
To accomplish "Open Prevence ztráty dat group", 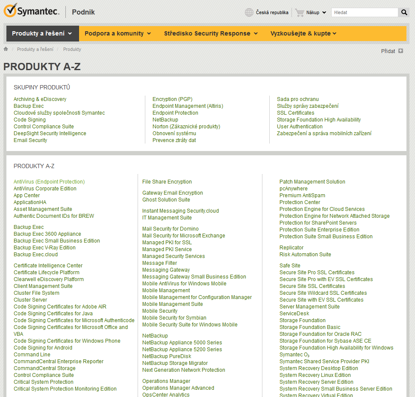I will coord(174,140).
